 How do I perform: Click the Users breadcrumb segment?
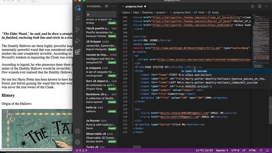point(126,12)
